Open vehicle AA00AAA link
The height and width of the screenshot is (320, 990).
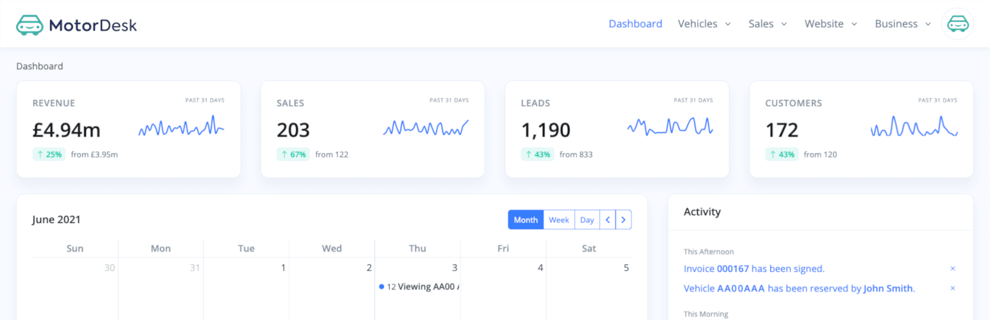(741, 289)
